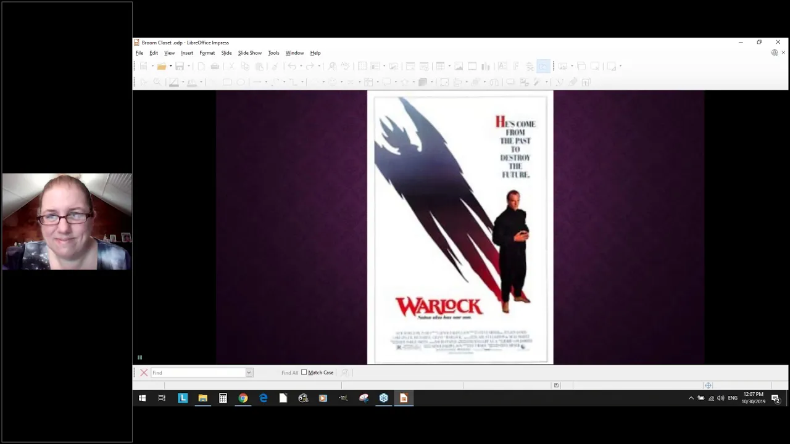Click the Print icon in toolbar
The width and height of the screenshot is (790, 444).
click(215, 66)
